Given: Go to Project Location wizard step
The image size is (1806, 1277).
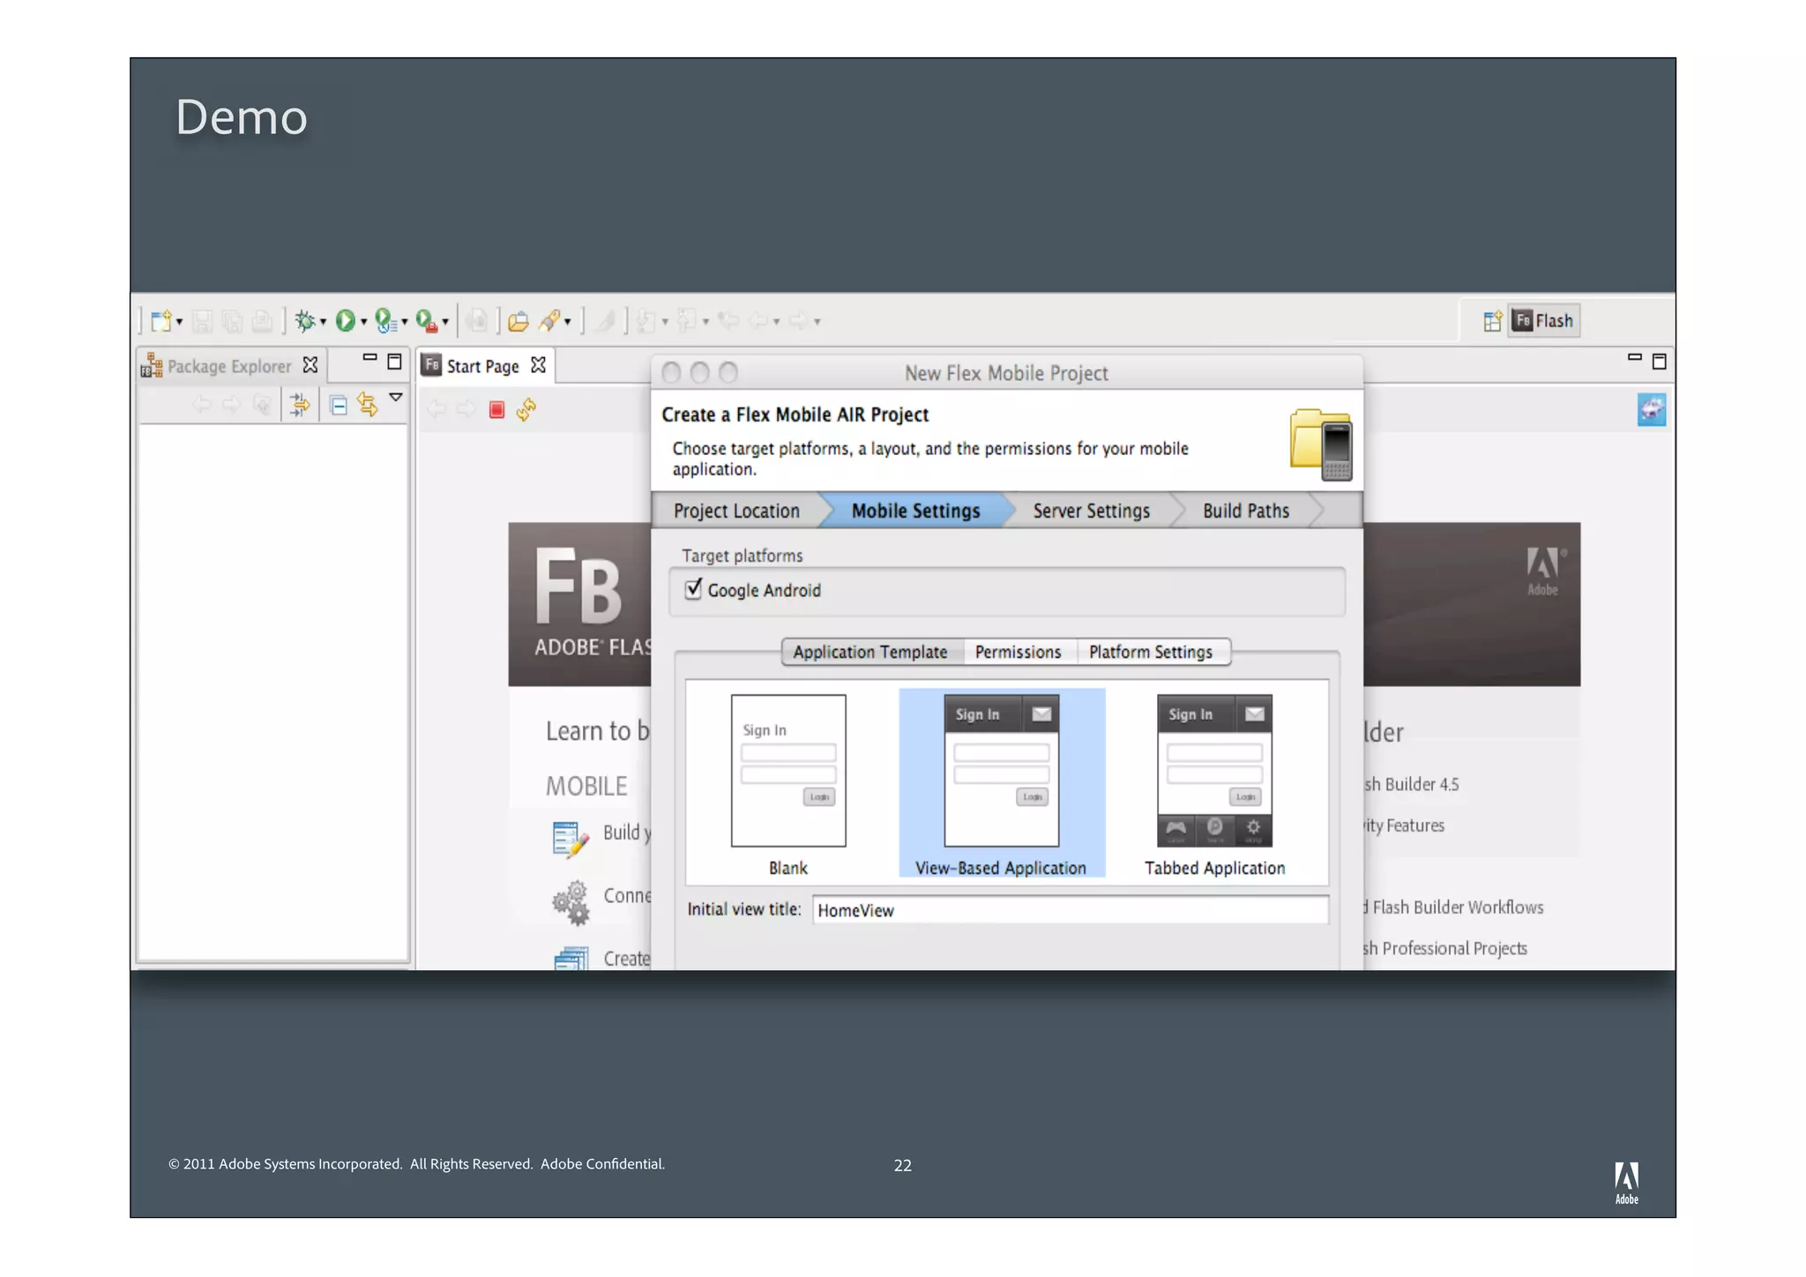Looking at the screenshot, I should pos(737,511).
